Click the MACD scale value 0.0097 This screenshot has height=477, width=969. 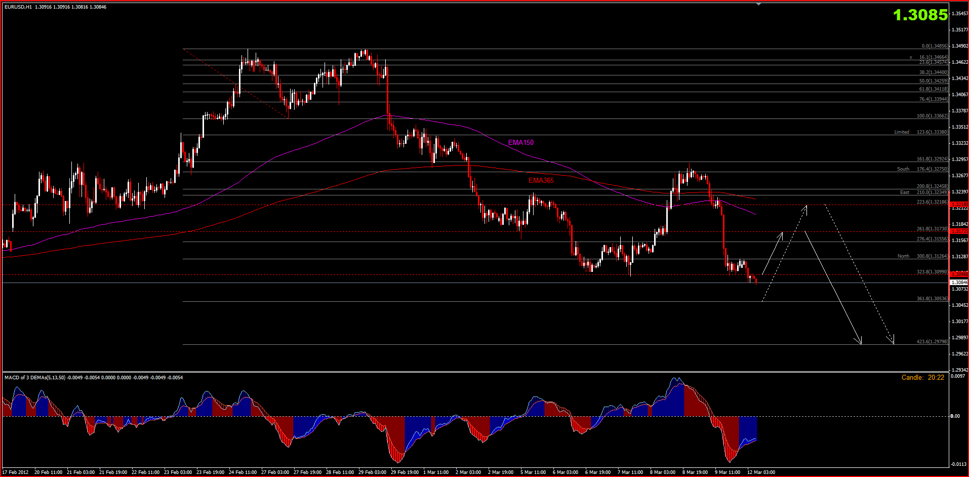pos(958,376)
